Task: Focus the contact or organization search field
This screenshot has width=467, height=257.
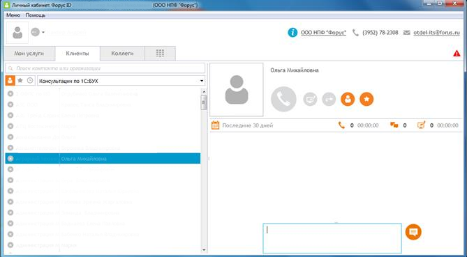Action: (105, 68)
